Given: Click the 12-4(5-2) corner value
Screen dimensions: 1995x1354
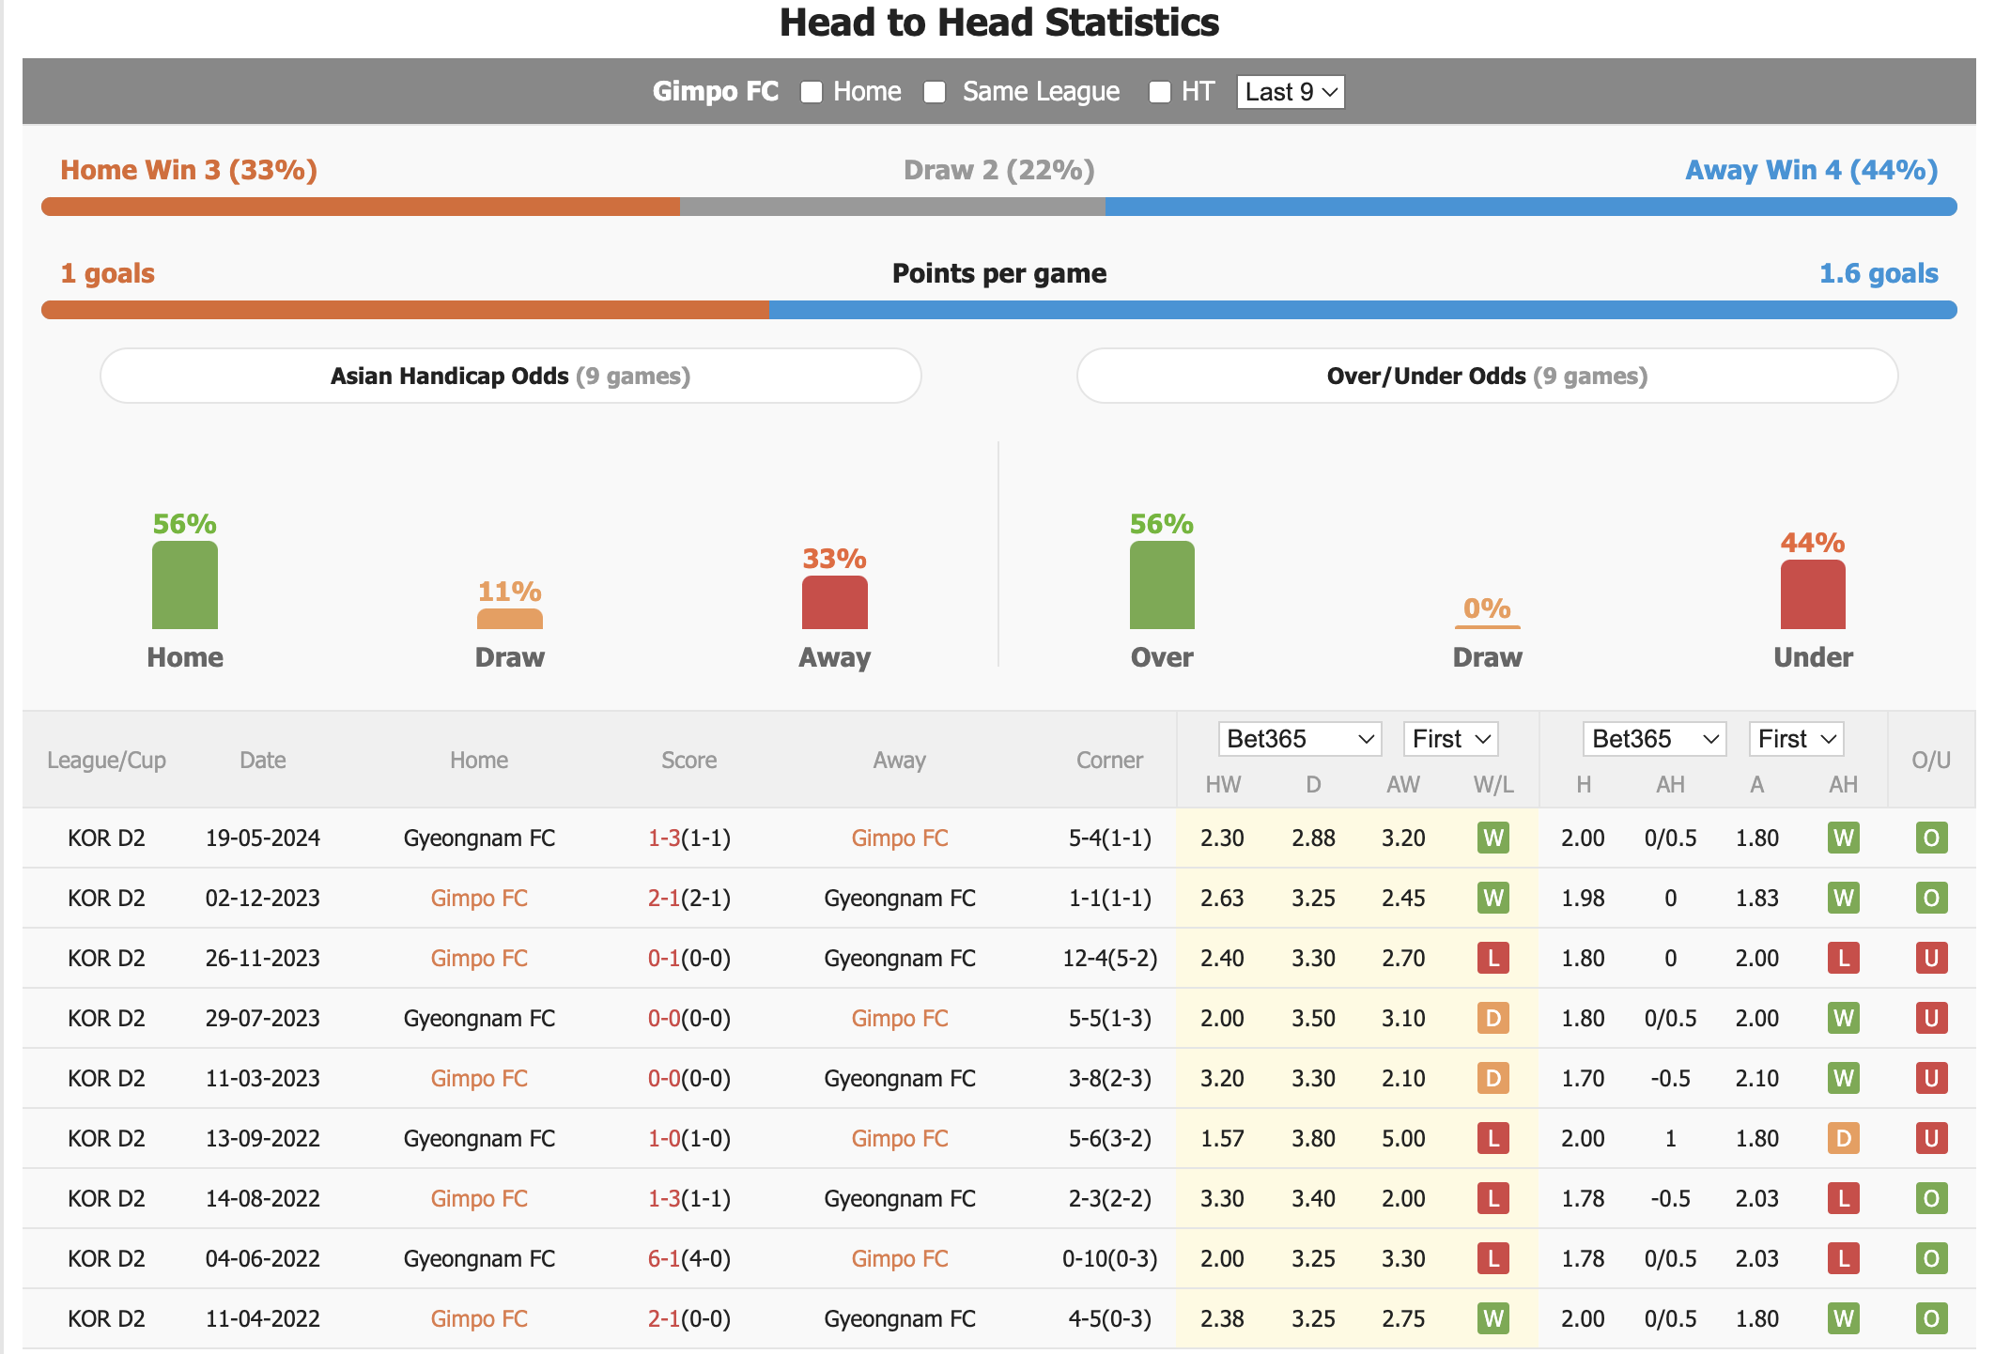Looking at the screenshot, I should click(1109, 958).
